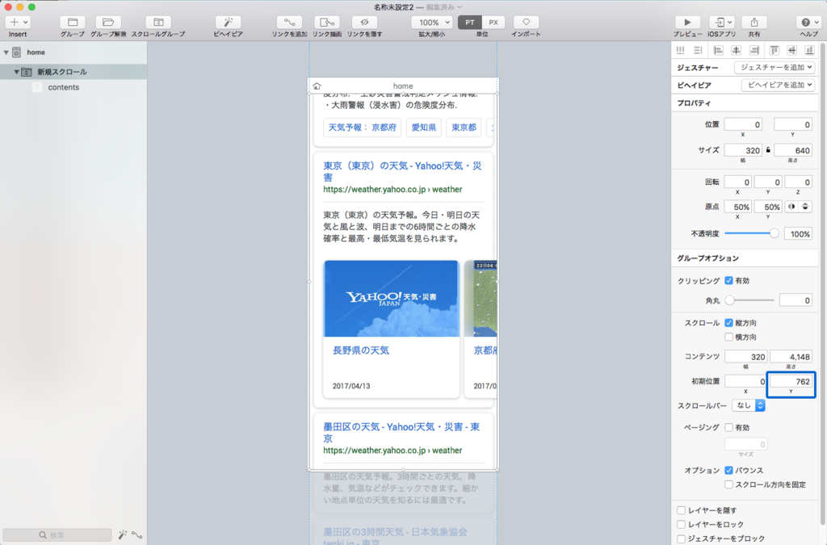Select the home screen row in the layer list
The height and width of the screenshot is (545, 827).
(x=73, y=52)
